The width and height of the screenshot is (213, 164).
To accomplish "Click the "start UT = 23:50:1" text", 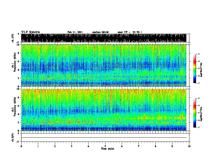I will point(130,32).
